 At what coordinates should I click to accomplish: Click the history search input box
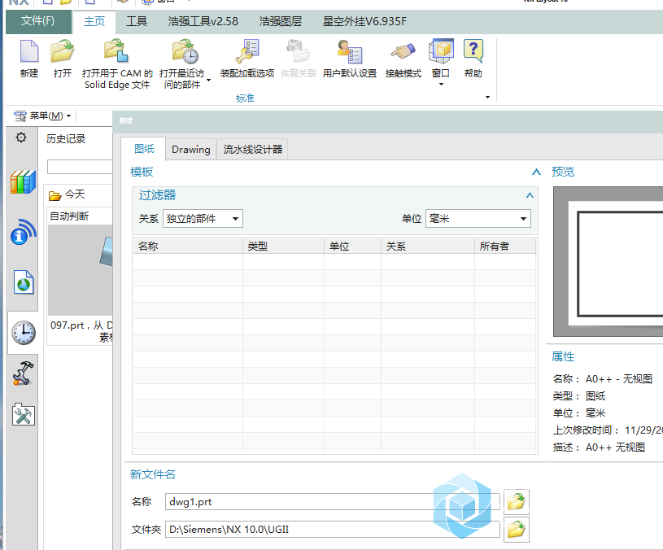click(x=80, y=167)
